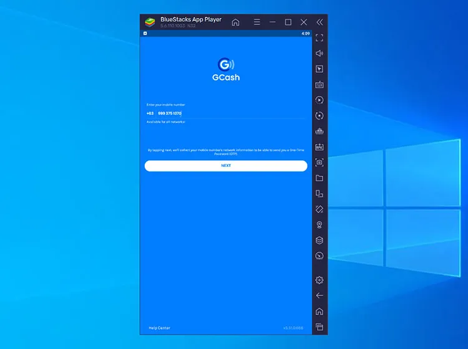468x349 pixels.
Task: Toggle eco mode gauge icon
Action: click(x=319, y=256)
